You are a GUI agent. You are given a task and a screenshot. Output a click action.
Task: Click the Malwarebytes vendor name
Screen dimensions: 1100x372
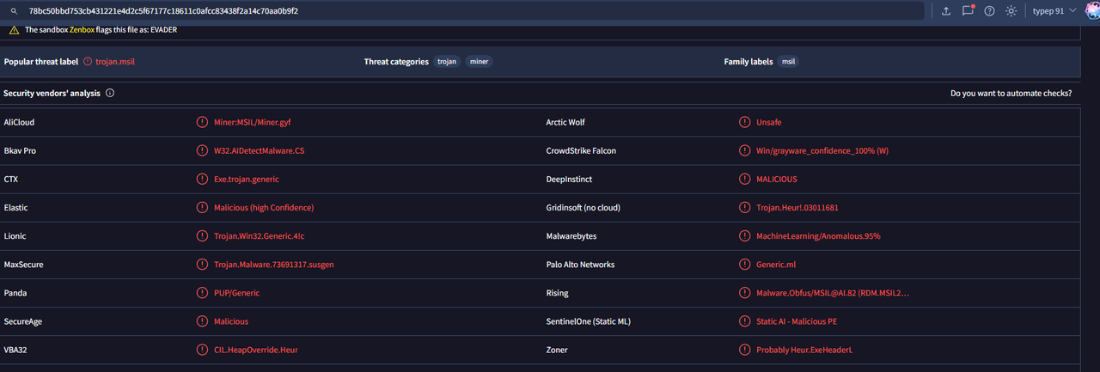[x=571, y=235]
